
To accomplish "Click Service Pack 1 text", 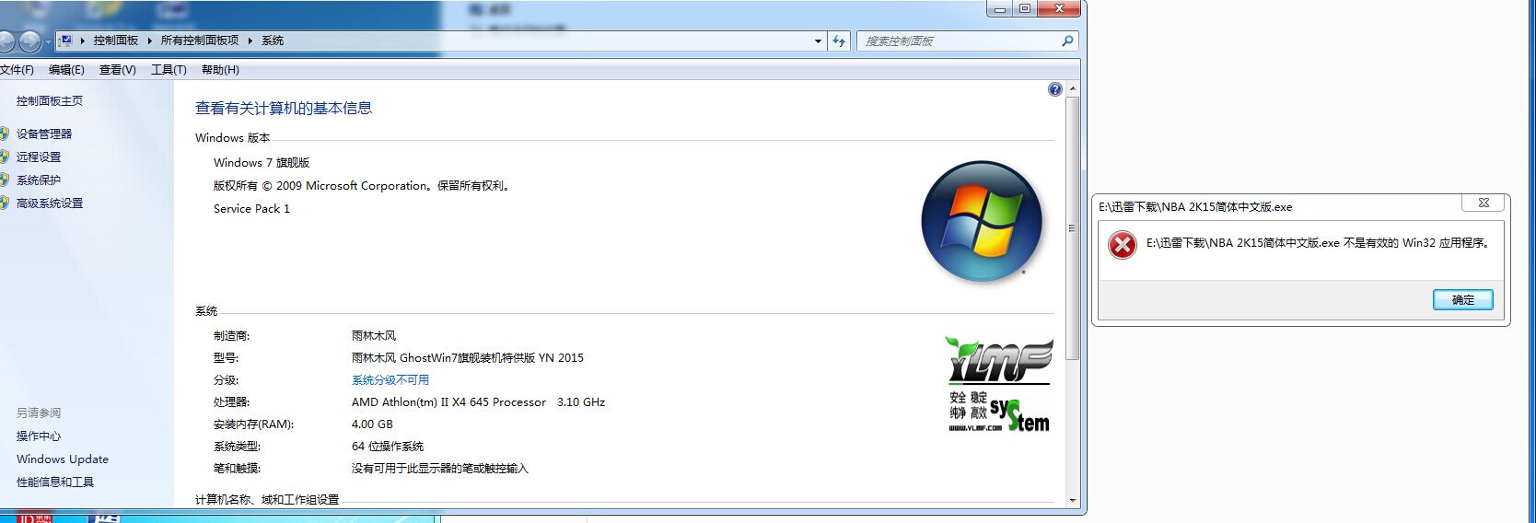I will pos(251,209).
